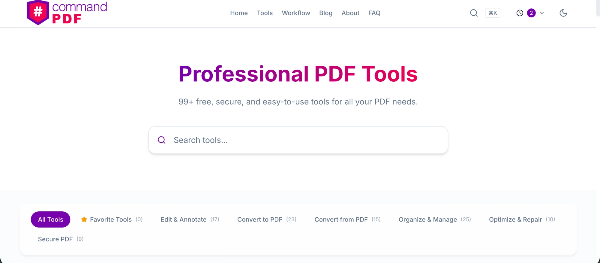
Task: Expand the recent tools dropdown chevron
Action: [x=542, y=13]
